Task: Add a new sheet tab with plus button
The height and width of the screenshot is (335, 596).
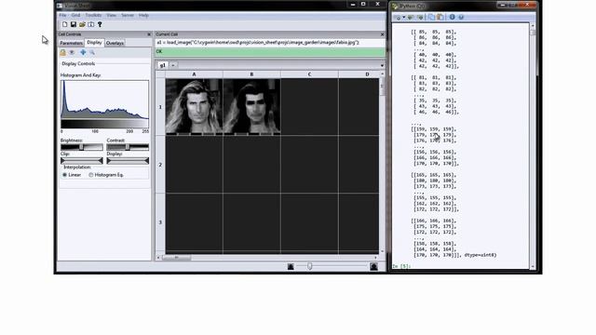Action: (x=173, y=65)
